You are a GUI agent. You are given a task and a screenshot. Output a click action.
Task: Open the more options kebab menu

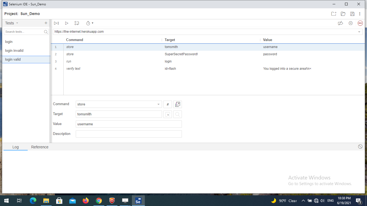click(x=360, y=14)
